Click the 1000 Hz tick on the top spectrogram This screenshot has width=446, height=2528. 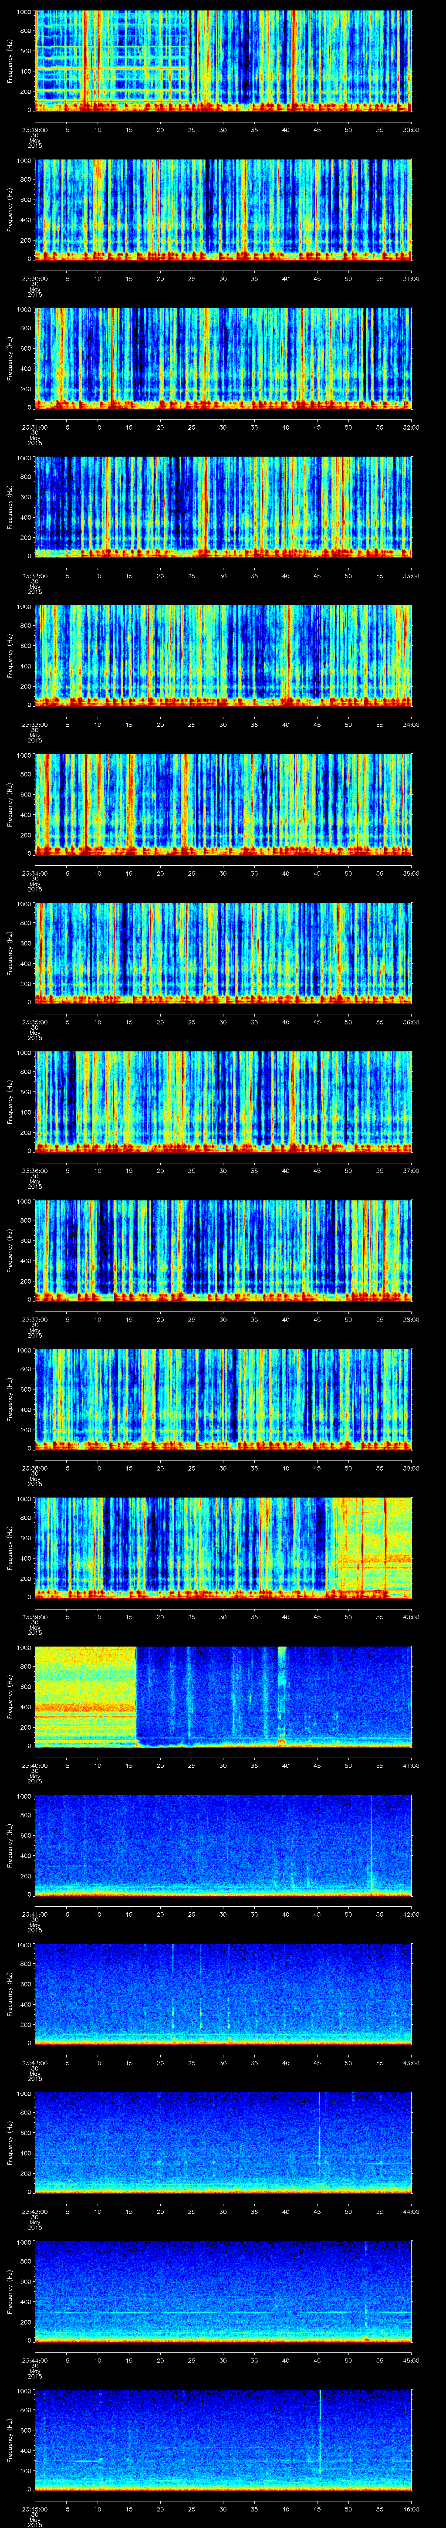click(24, 13)
